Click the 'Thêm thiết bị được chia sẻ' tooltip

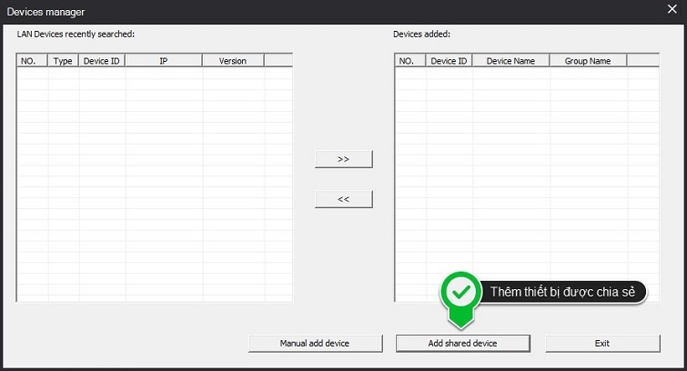point(564,292)
